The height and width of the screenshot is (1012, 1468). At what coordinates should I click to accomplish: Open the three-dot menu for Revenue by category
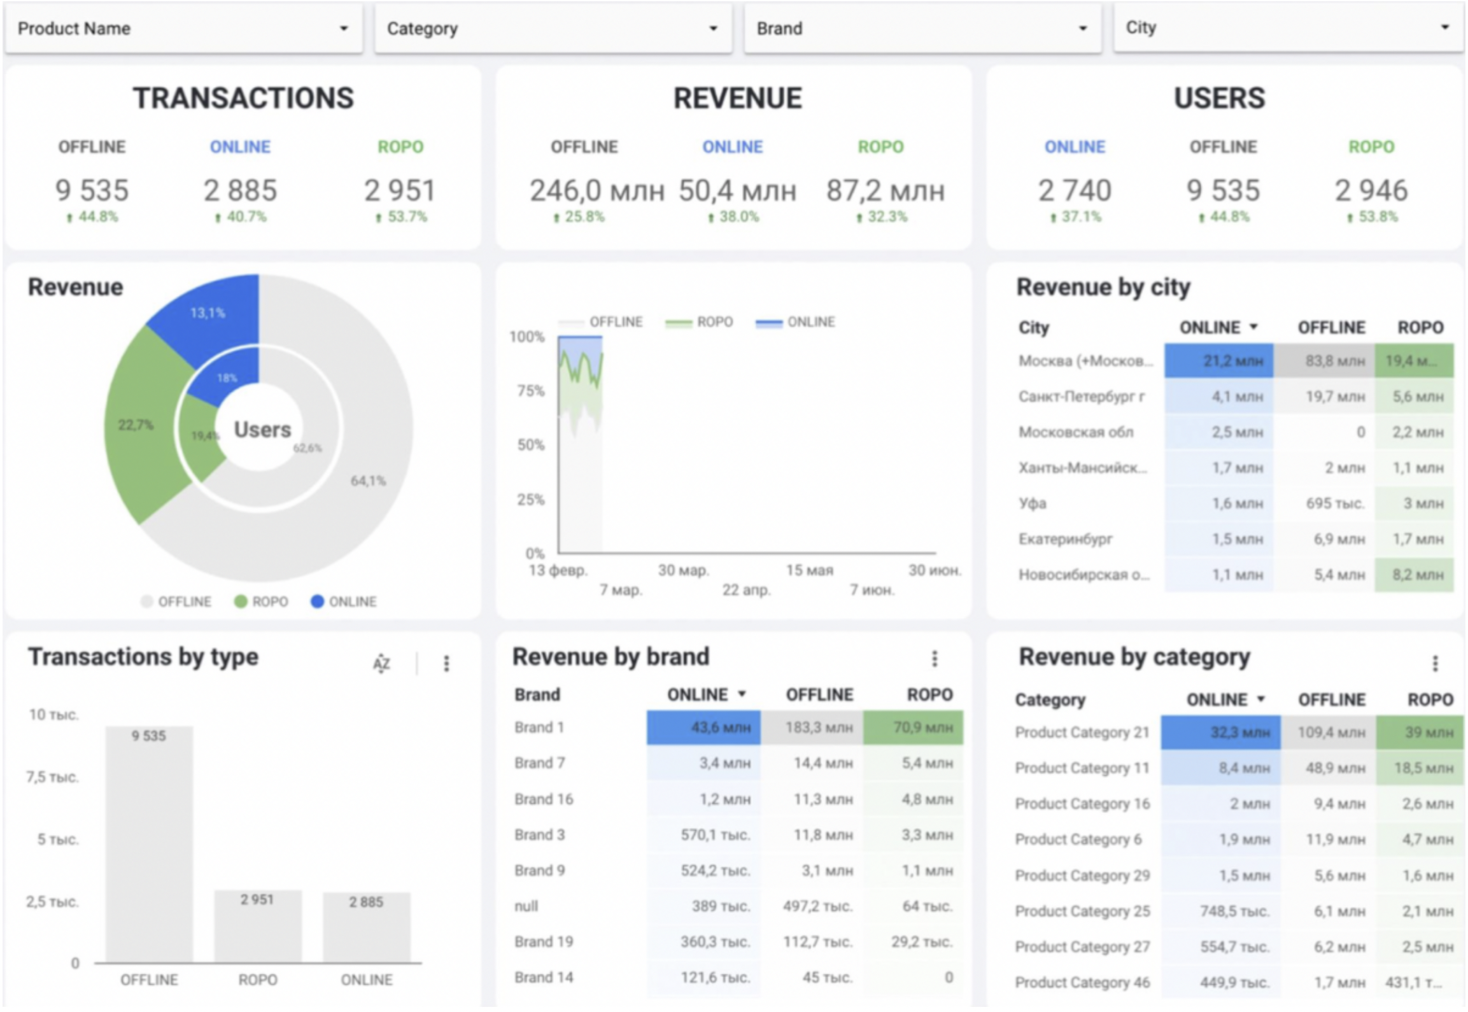click(1435, 664)
